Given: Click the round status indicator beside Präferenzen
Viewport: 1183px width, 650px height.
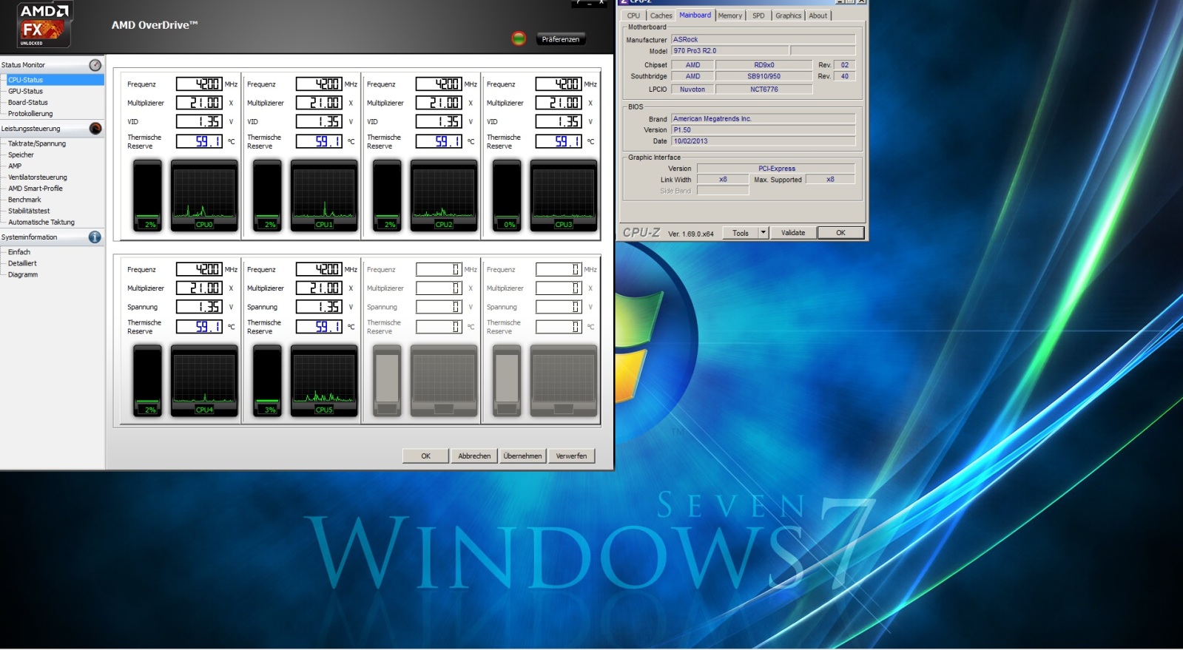Looking at the screenshot, I should coord(519,38).
